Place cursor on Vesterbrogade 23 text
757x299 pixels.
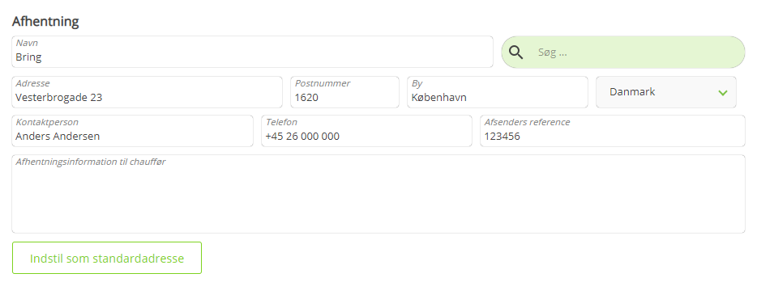click(59, 97)
